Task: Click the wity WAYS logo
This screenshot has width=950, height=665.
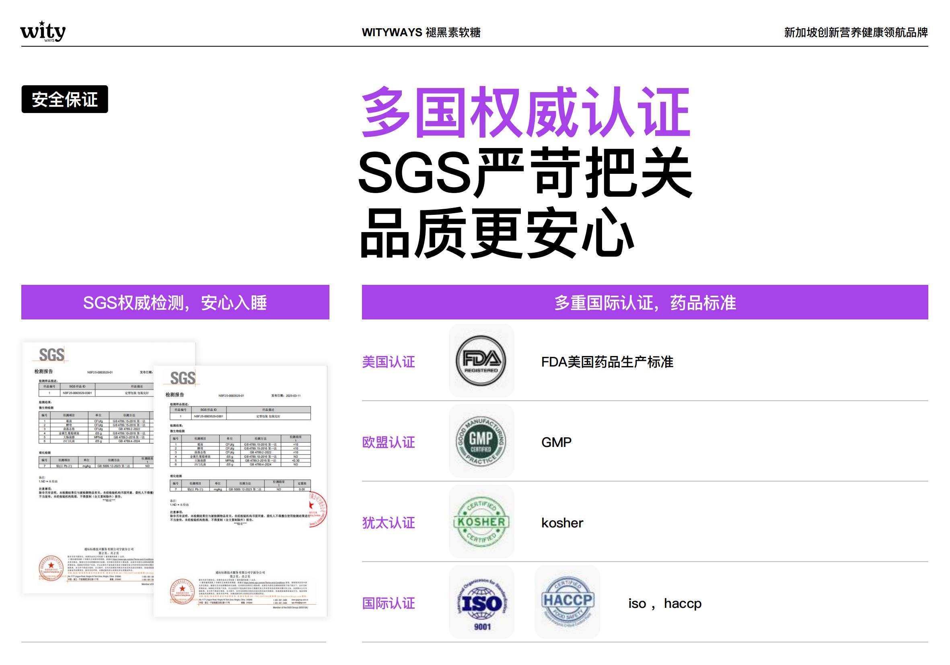Action: tap(43, 31)
